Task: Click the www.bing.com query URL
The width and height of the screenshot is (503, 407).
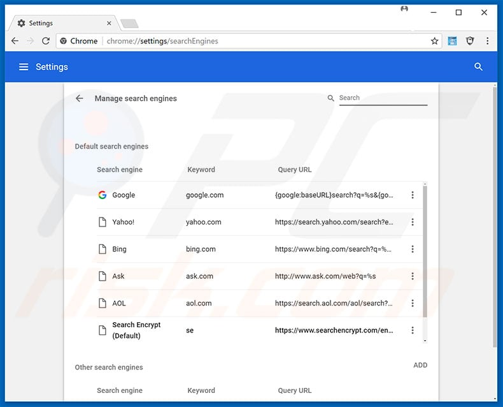Action: pyautogui.click(x=333, y=249)
